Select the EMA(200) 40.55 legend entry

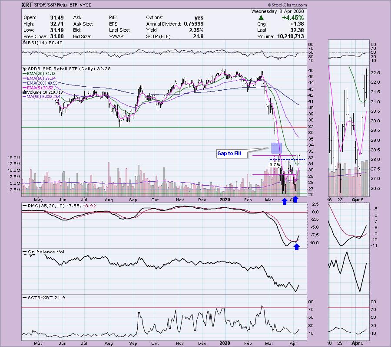click(x=40, y=83)
